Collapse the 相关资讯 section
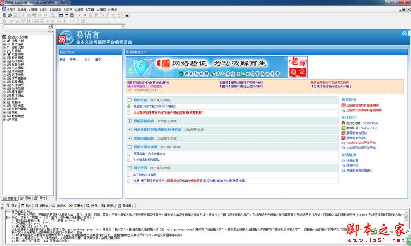This screenshot has height=246, width=411. pyautogui.click(x=129, y=168)
